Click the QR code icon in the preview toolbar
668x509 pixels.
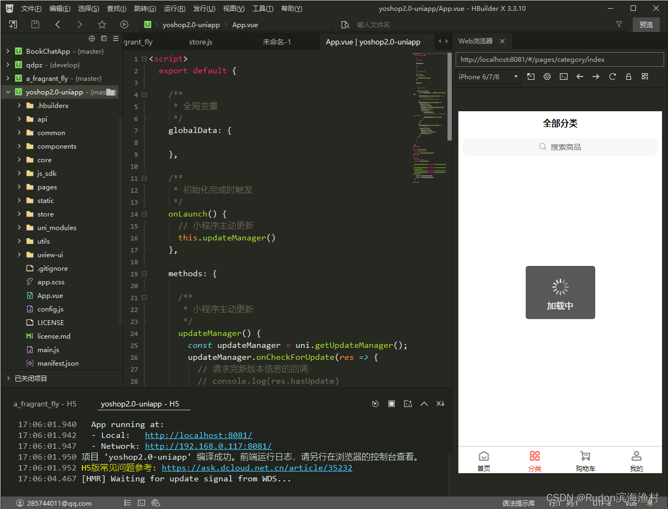(x=645, y=76)
